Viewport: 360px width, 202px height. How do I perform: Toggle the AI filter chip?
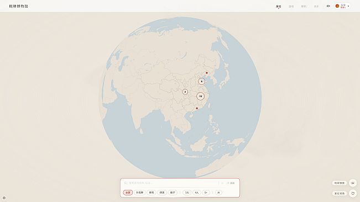pyautogui.click(x=218, y=193)
